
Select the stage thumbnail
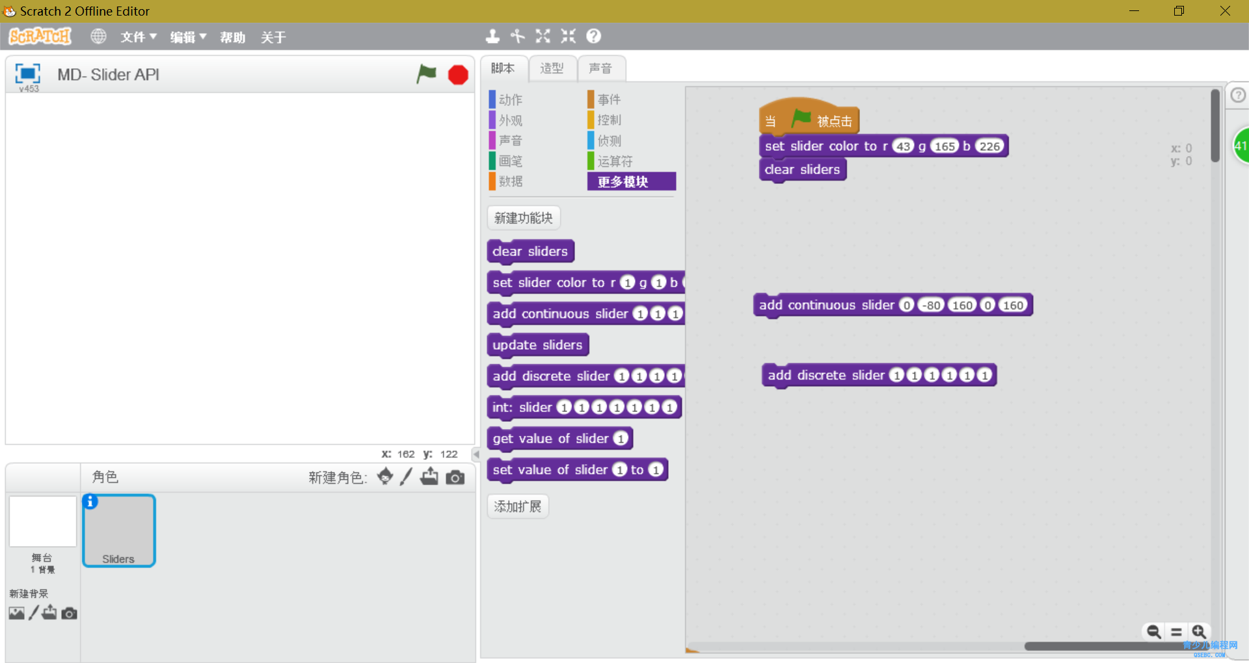coord(42,521)
